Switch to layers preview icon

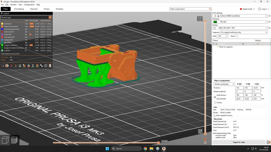[14, 140]
